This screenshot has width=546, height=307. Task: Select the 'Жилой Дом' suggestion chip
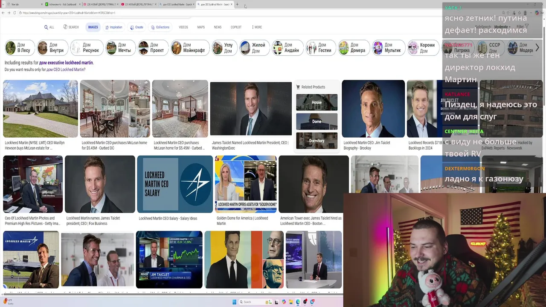click(255, 48)
